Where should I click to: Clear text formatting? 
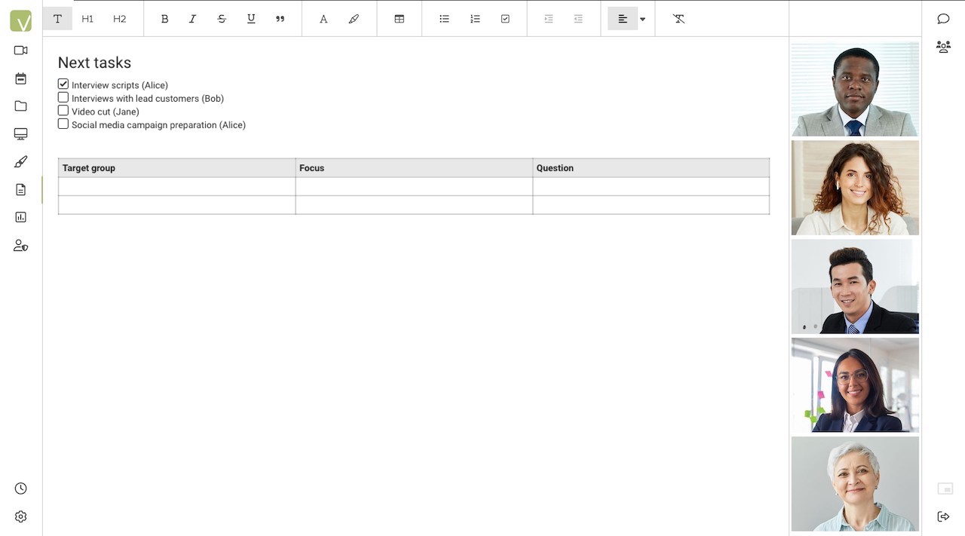[678, 19]
